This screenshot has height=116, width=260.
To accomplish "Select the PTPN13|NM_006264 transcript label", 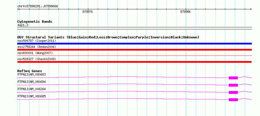I will (x=32, y=89).
